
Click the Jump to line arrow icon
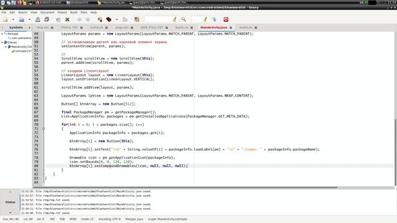pos(214,19)
